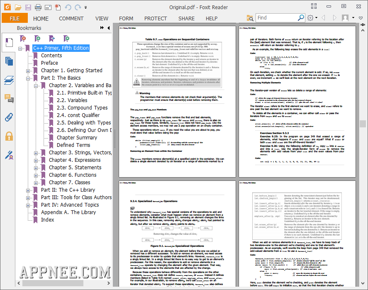The width and height of the screenshot is (368, 290).
Task: Jump to 2.4. const Qualifier bookmark
Action: tap(78, 115)
